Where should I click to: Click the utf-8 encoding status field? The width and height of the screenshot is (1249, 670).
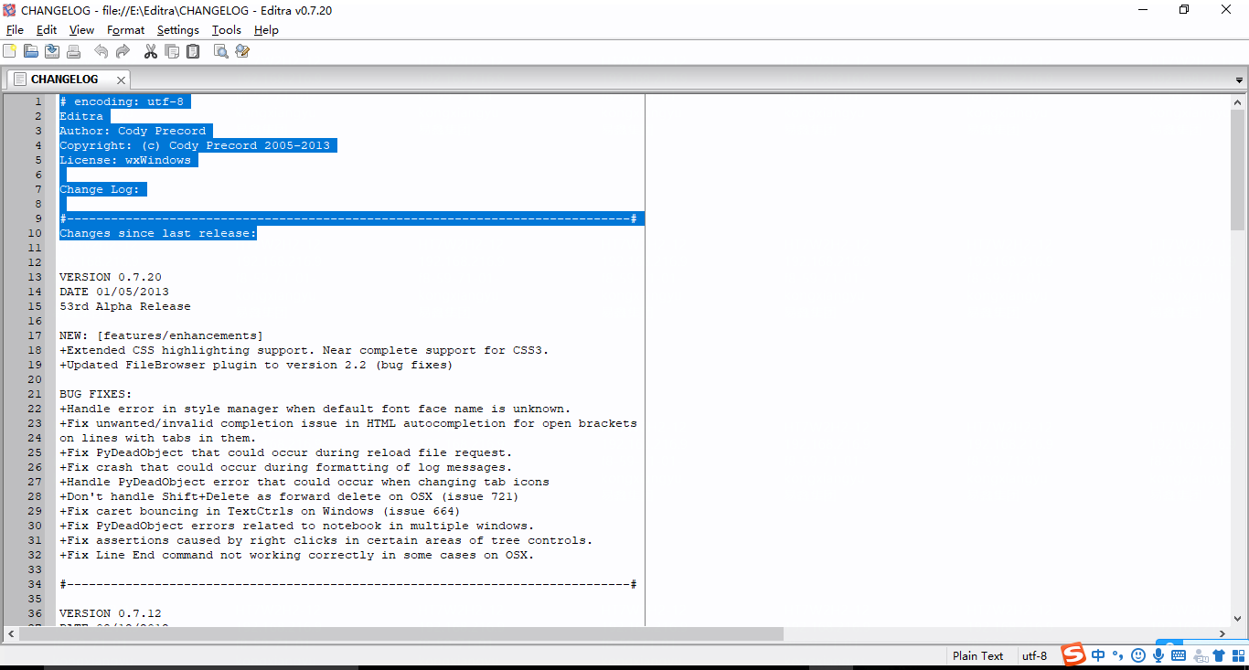pos(1034,655)
